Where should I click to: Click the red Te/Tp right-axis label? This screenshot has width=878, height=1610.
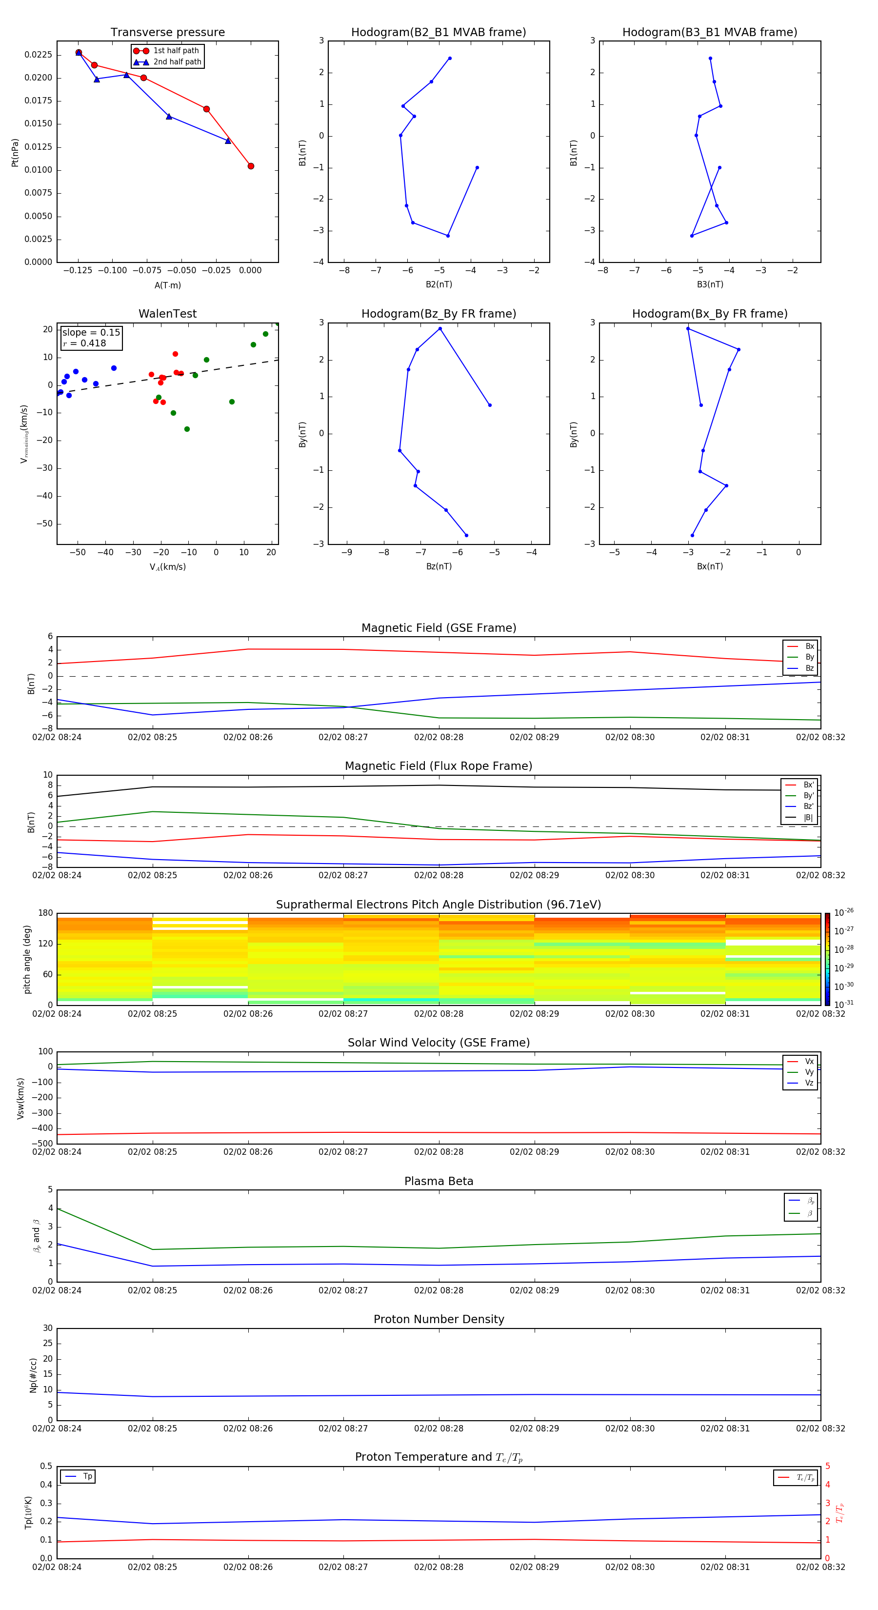point(839,1512)
